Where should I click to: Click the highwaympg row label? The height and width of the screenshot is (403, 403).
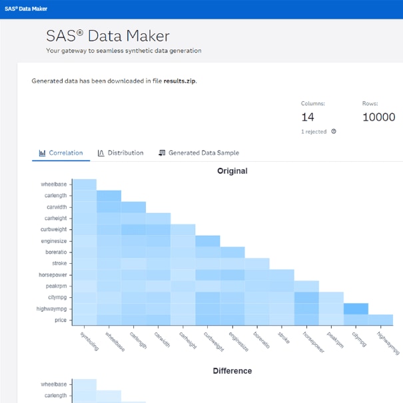point(51,308)
